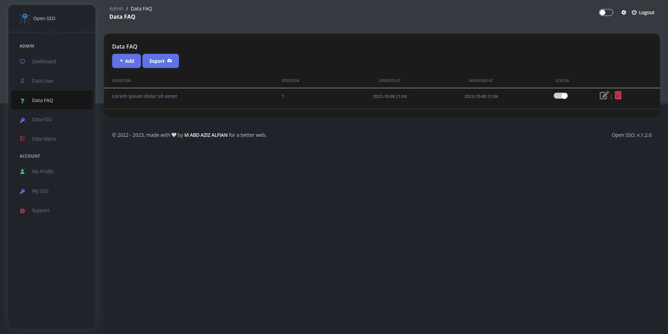Delete the Lorem ipsum FAQ entry

(x=618, y=95)
